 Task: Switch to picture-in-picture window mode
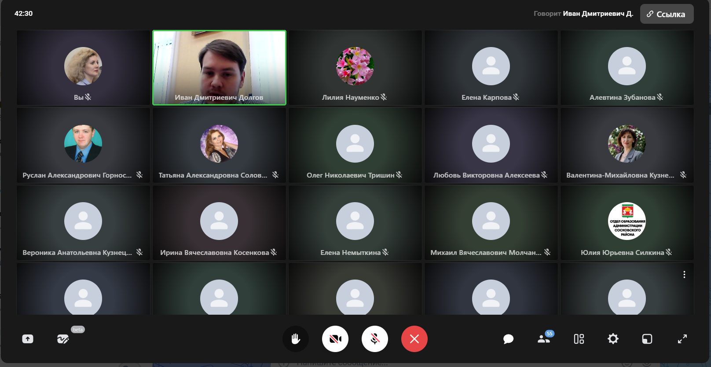(647, 339)
